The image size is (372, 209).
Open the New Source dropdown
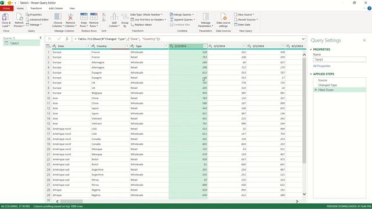pos(244,15)
